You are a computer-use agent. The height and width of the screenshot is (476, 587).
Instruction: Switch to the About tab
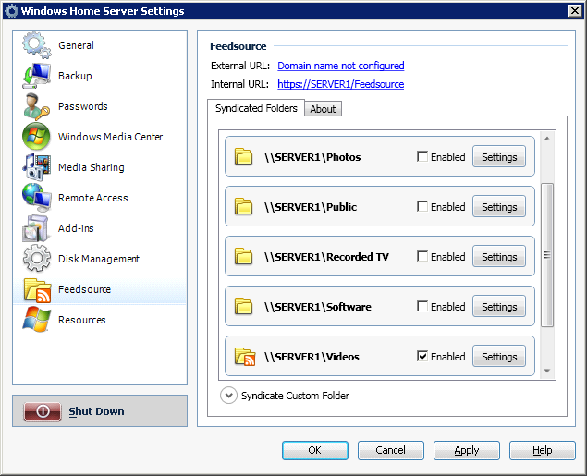(x=323, y=109)
